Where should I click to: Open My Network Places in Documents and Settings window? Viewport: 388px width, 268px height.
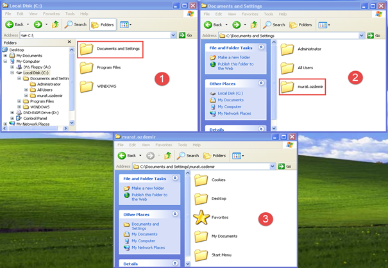(234, 113)
